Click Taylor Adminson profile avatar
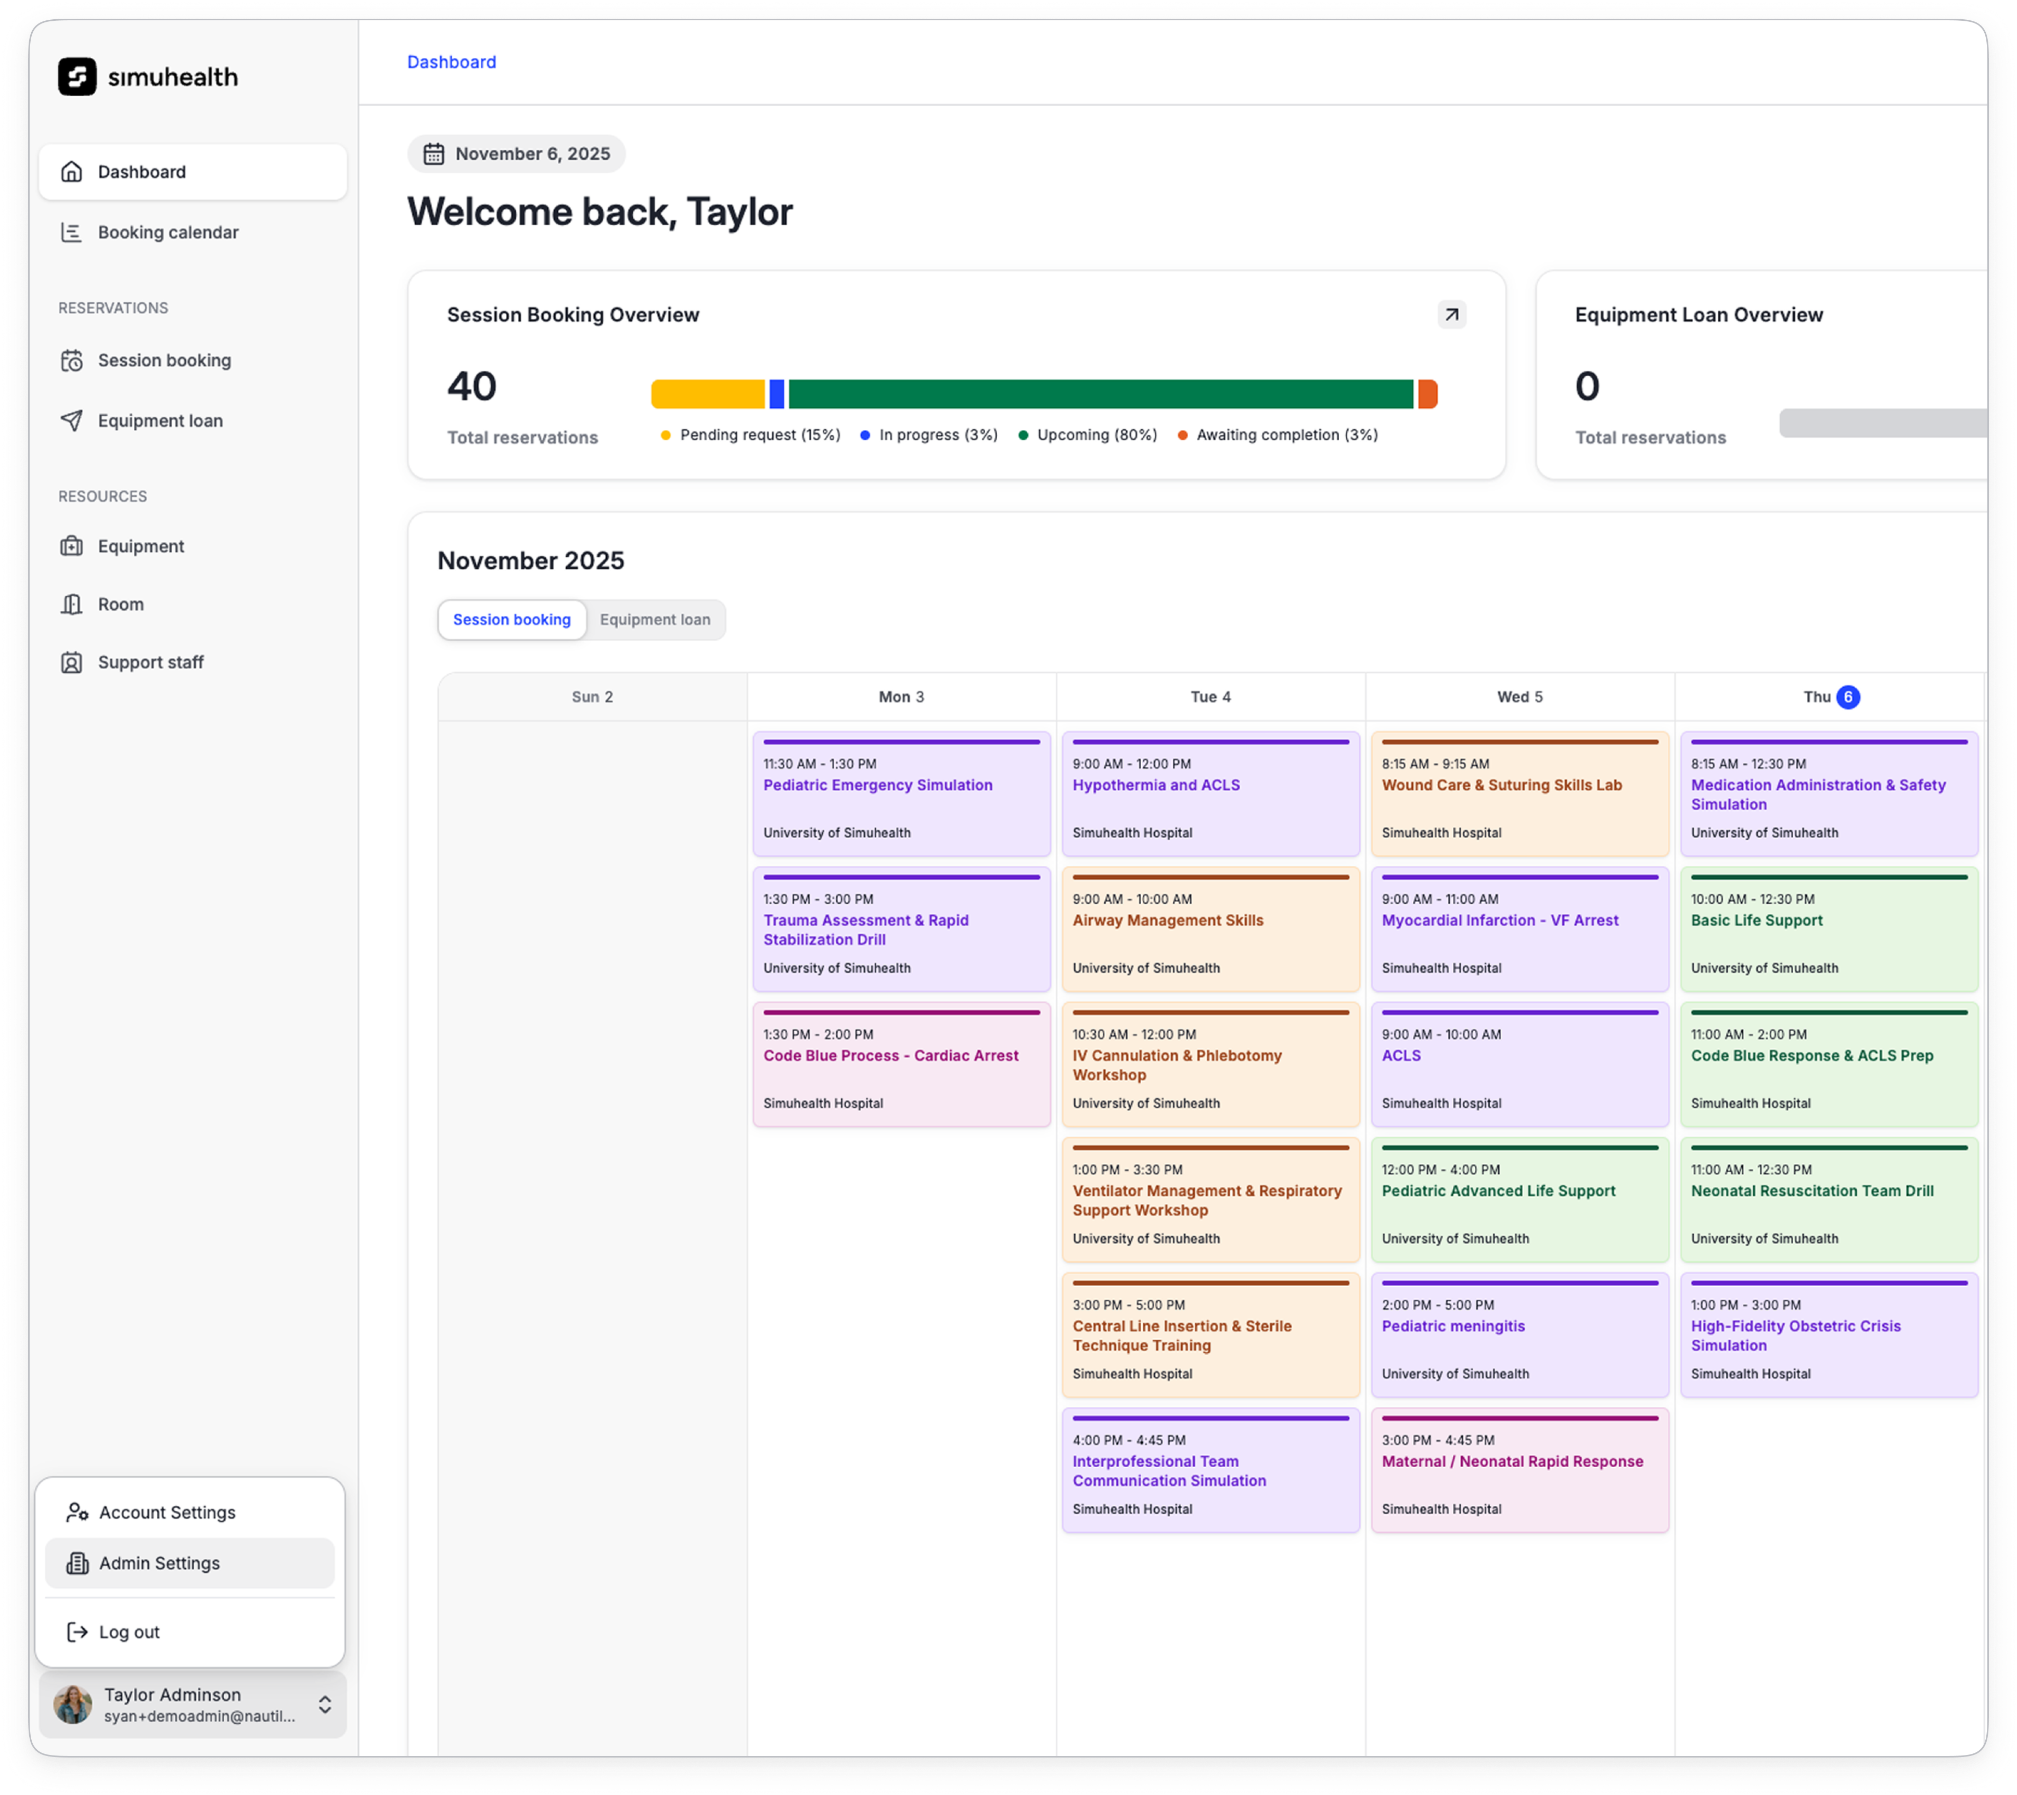 73,1704
